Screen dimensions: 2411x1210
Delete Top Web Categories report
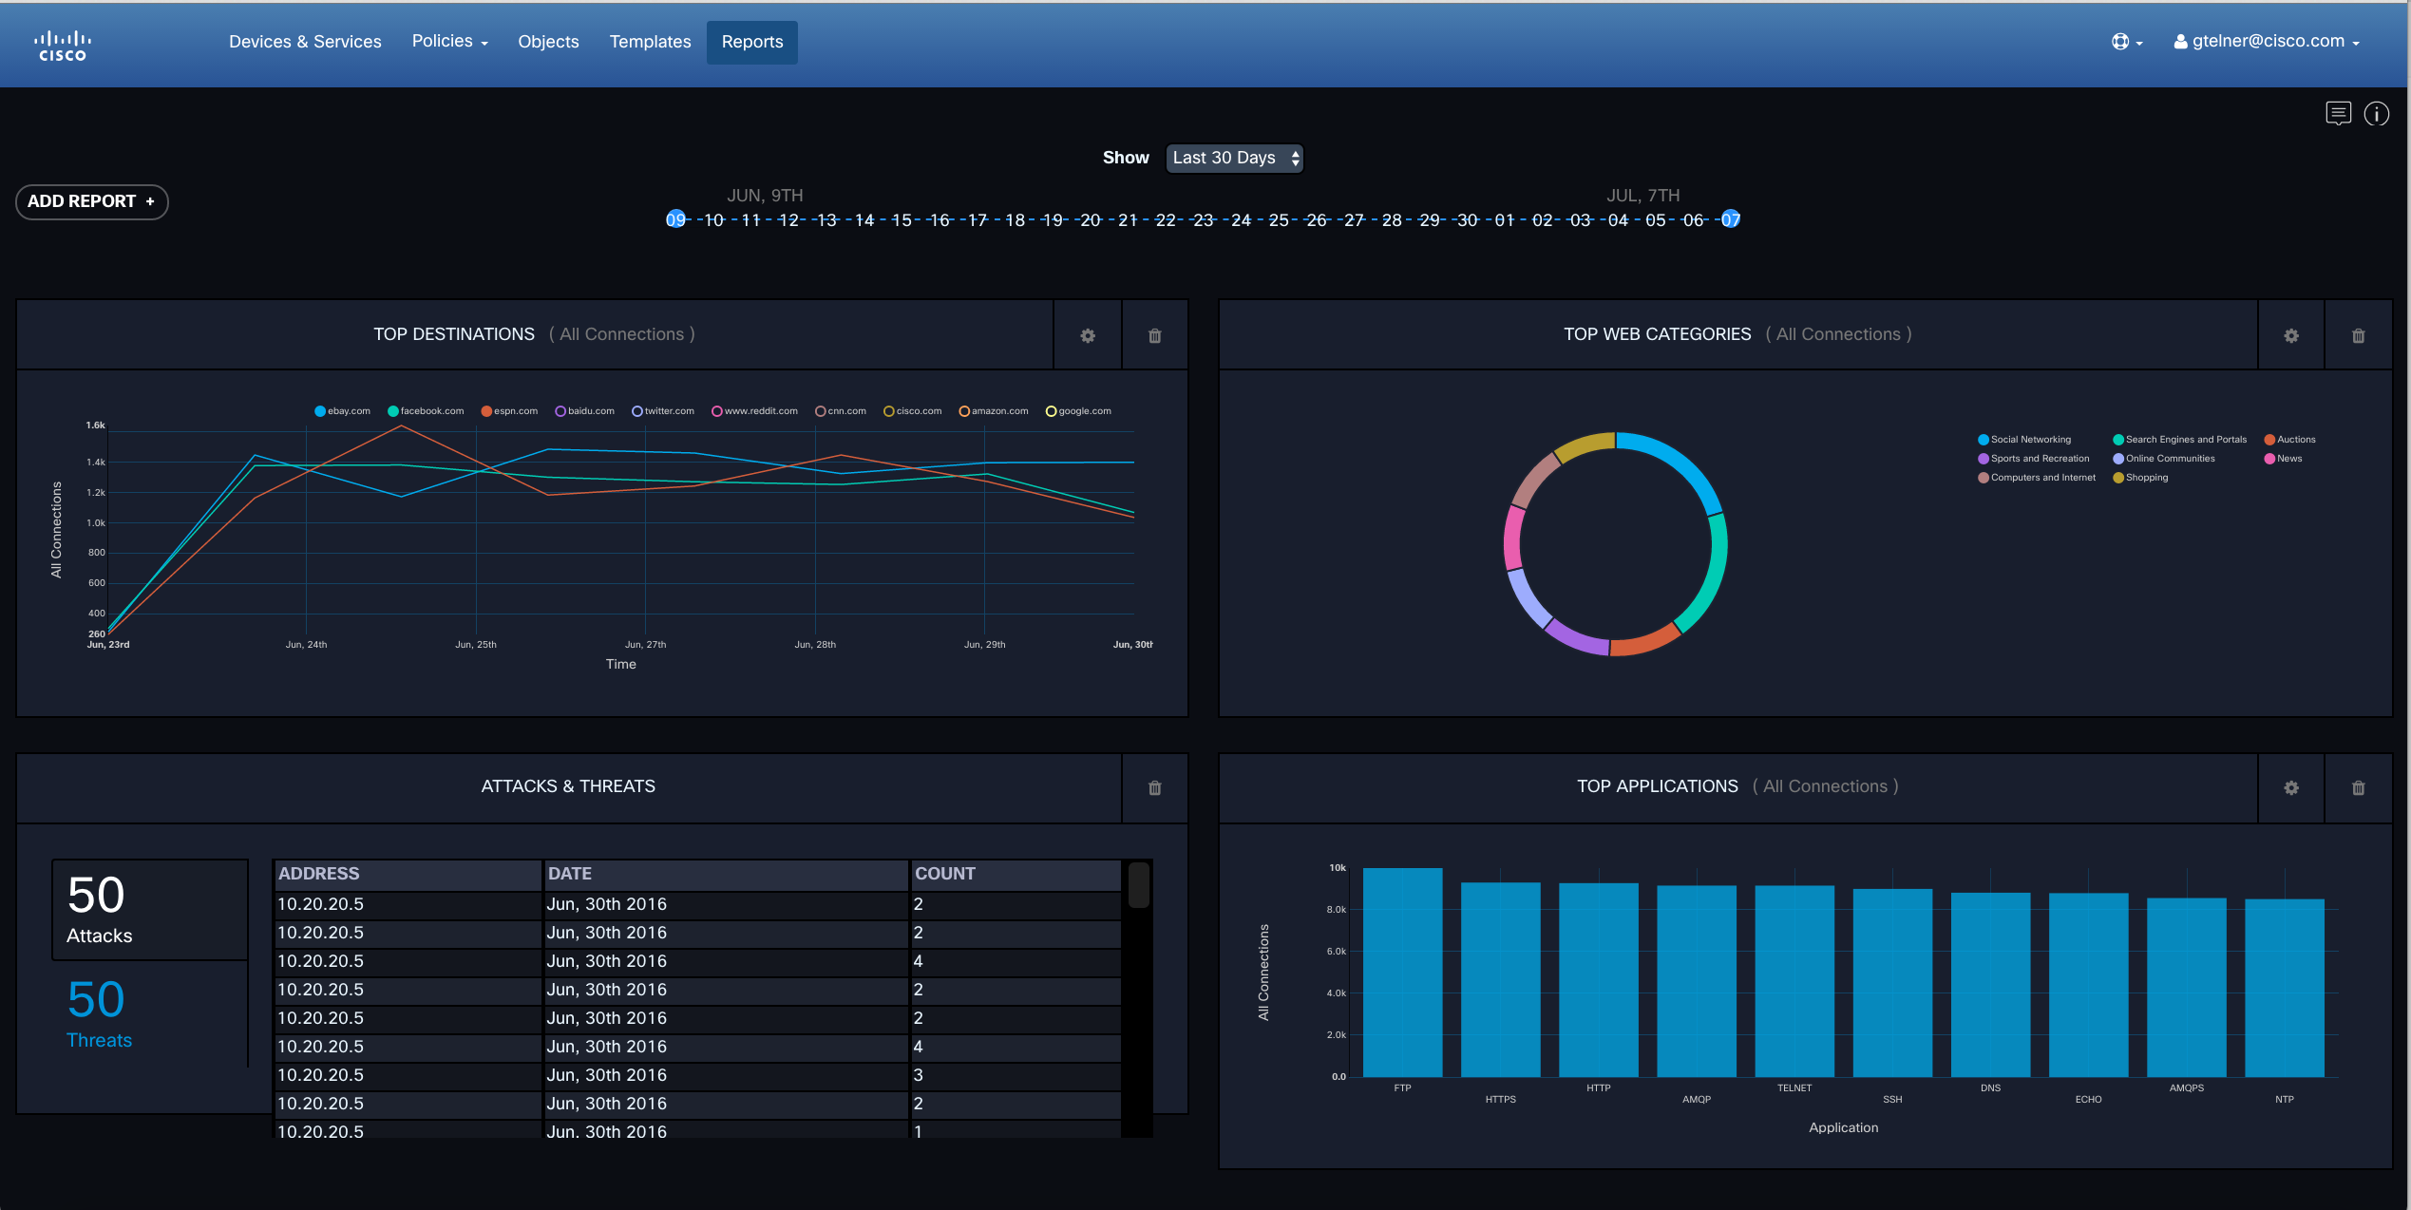point(2358,335)
